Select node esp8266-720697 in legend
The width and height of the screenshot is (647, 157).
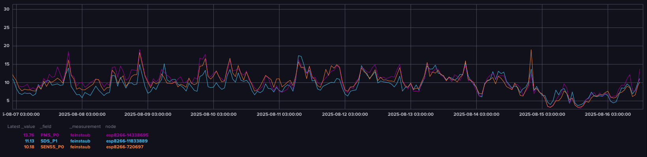pyautogui.click(x=125, y=147)
